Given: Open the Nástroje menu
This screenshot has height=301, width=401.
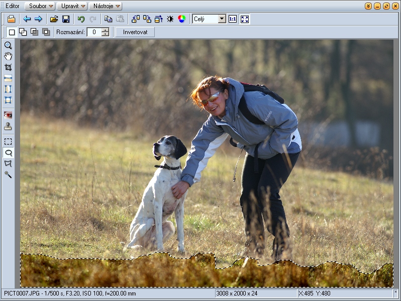Looking at the screenshot, I should coord(106,6).
